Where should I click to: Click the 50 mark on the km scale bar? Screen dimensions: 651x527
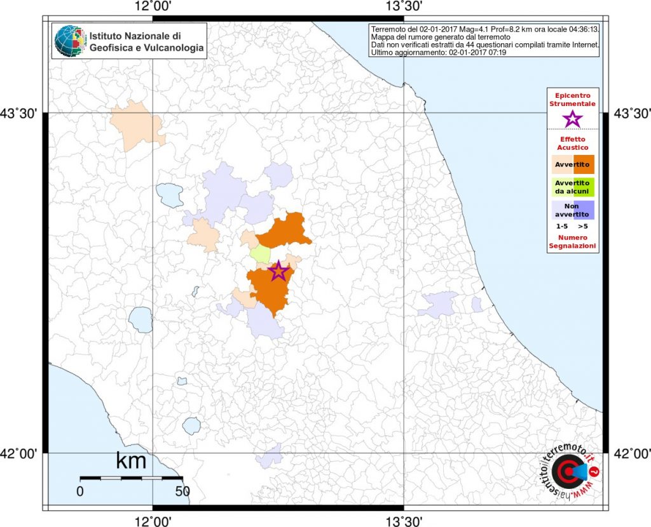[182, 491]
